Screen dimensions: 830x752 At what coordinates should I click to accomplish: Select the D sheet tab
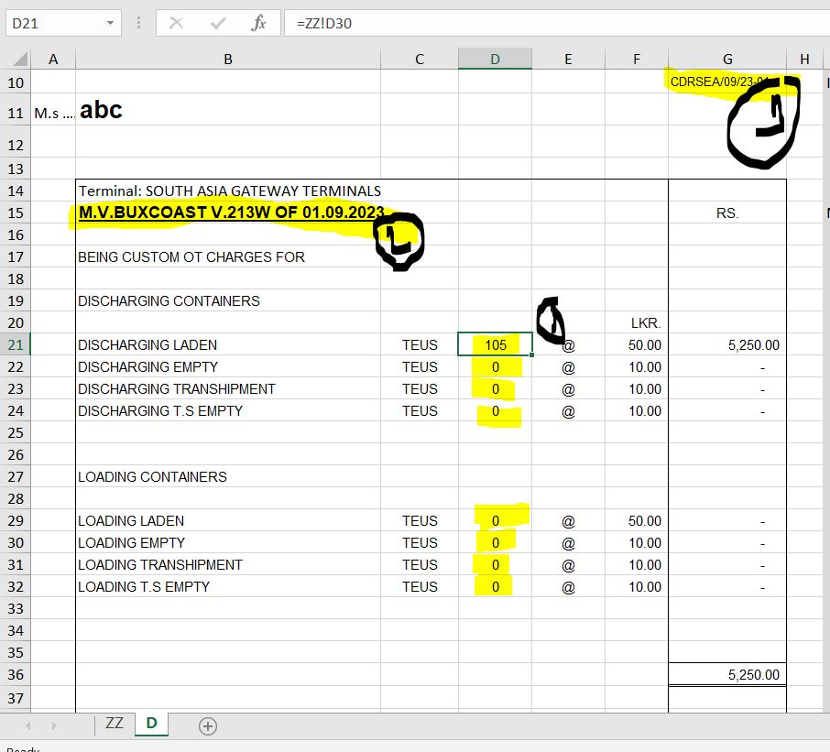[151, 724]
